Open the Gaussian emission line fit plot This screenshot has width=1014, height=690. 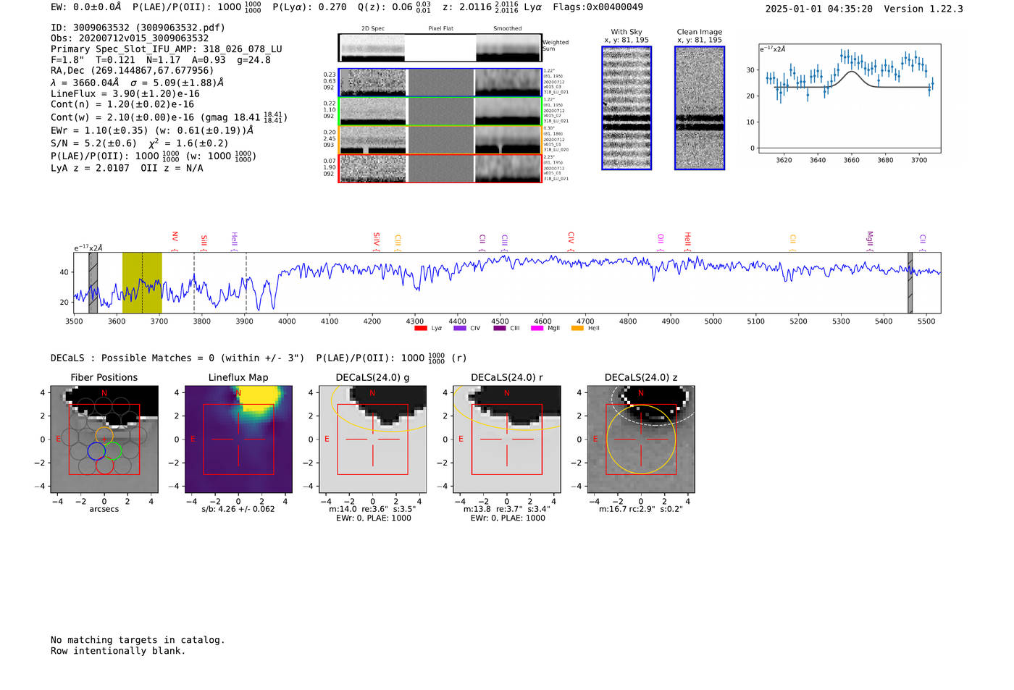click(x=850, y=99)
